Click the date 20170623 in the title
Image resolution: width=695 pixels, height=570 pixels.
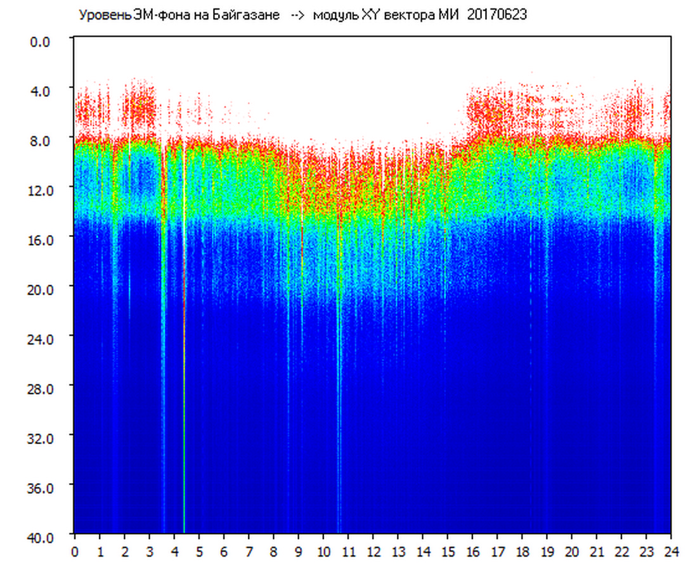497,15
